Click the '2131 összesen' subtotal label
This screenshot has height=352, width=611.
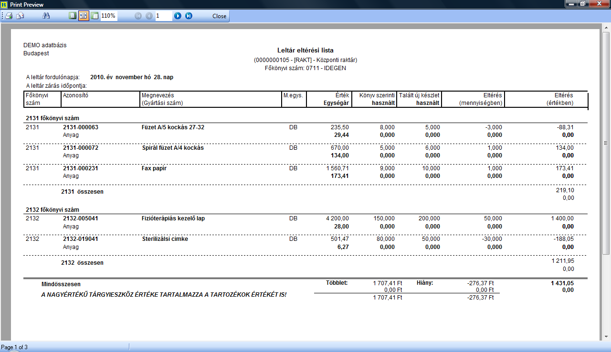tap(82, 192)
